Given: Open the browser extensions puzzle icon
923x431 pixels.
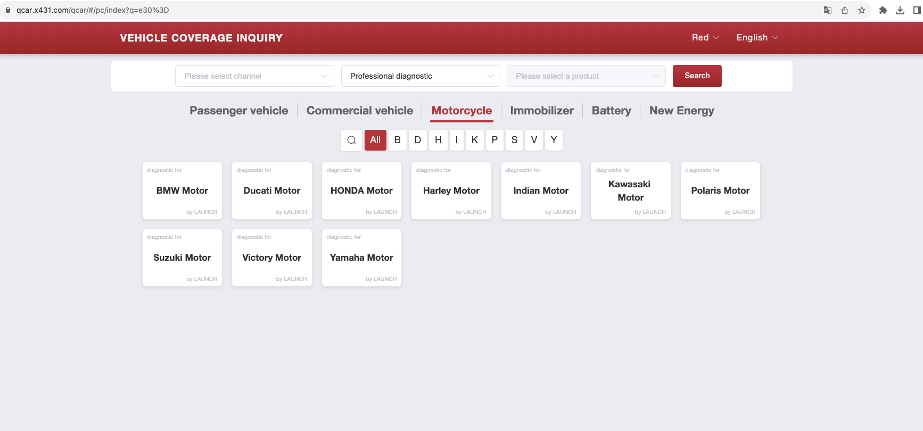Looking at the screenshot, I should 883,10.
